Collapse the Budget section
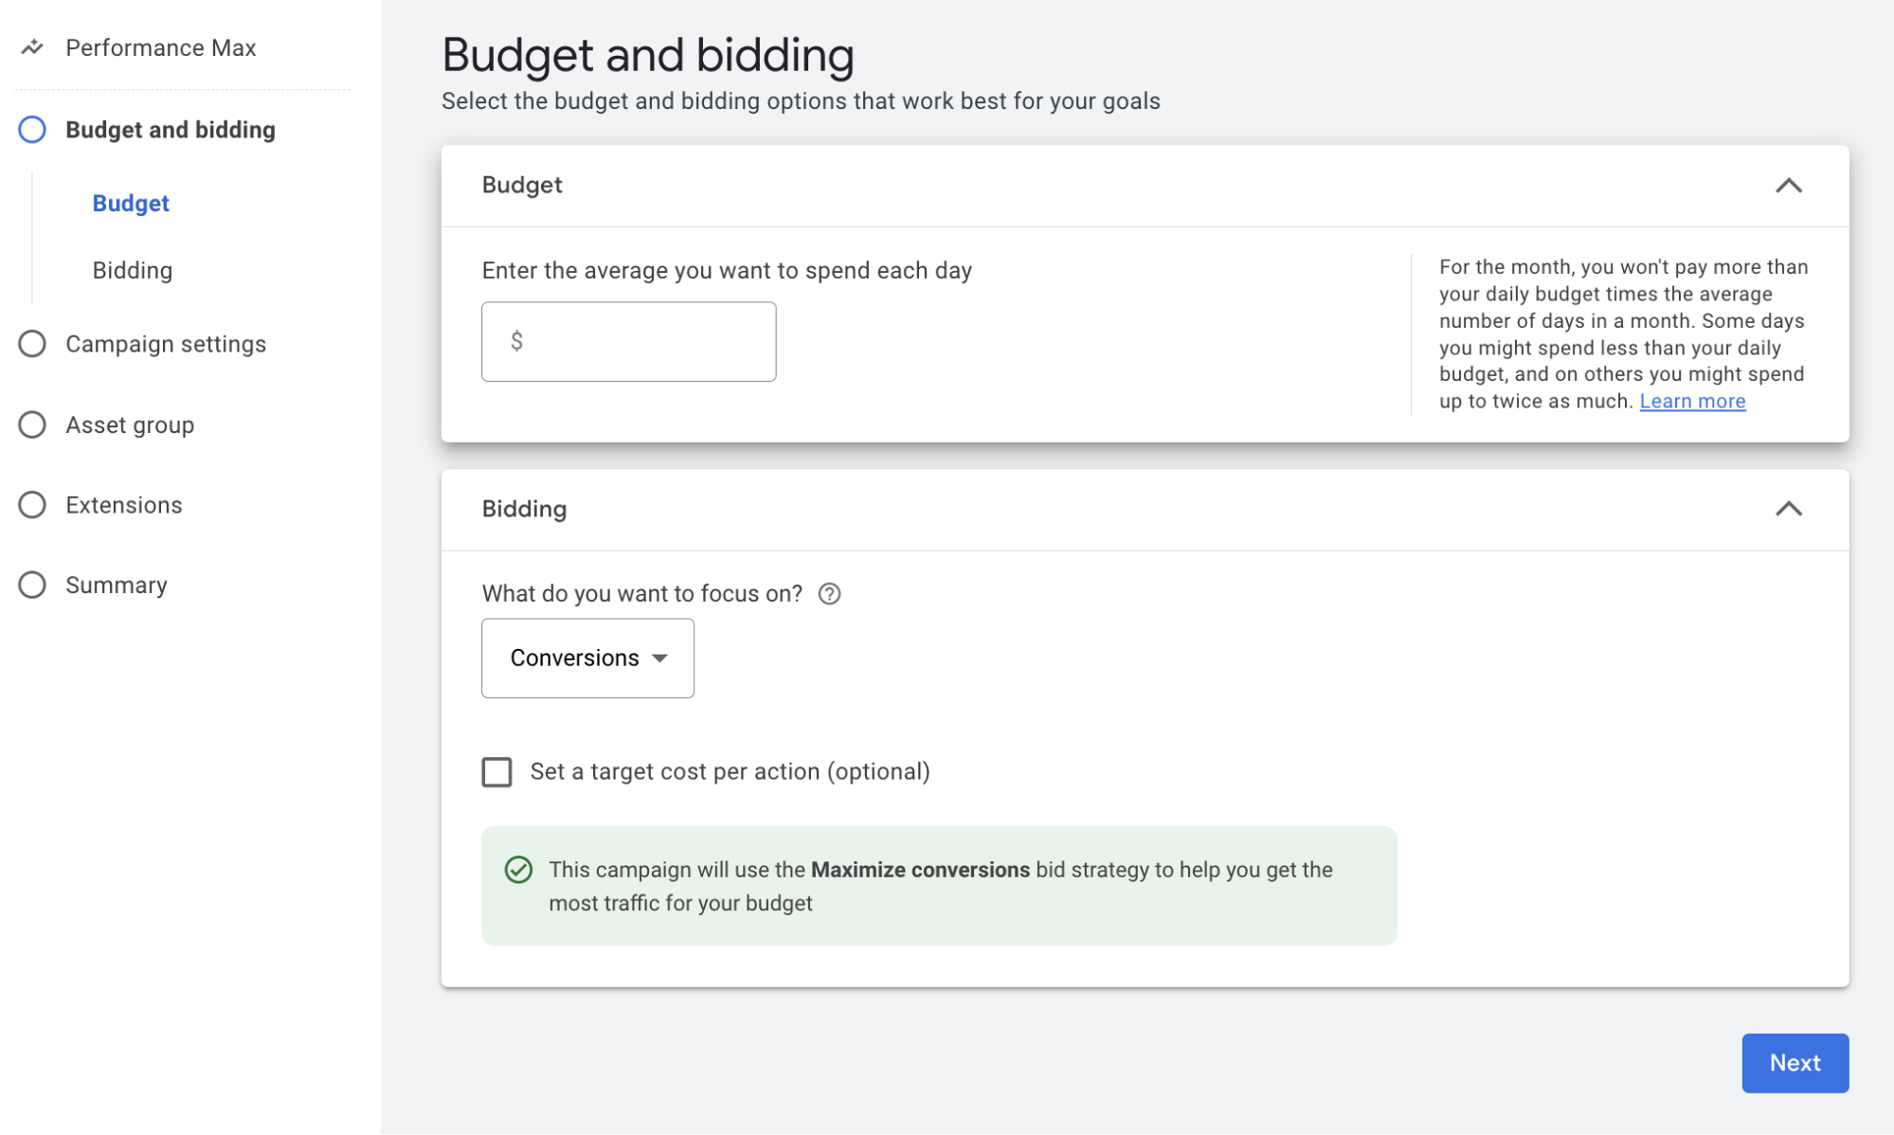The height and width of the screenshot is (1135, 1894). click(x=1789, y=185)
